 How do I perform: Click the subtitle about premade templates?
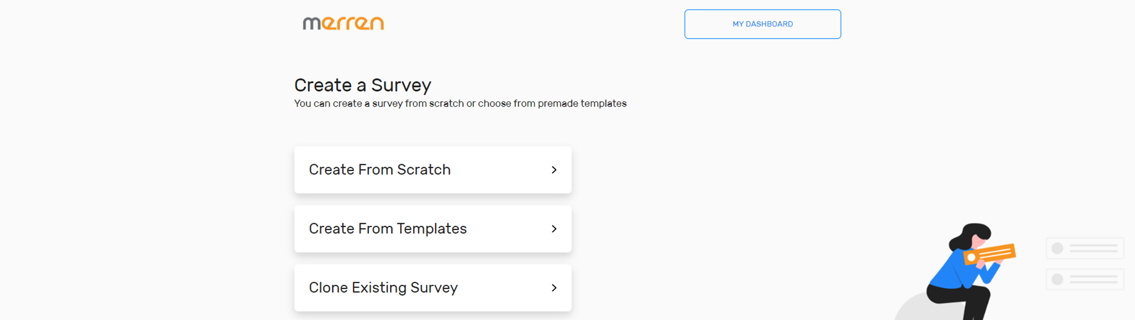click(460, 104)
